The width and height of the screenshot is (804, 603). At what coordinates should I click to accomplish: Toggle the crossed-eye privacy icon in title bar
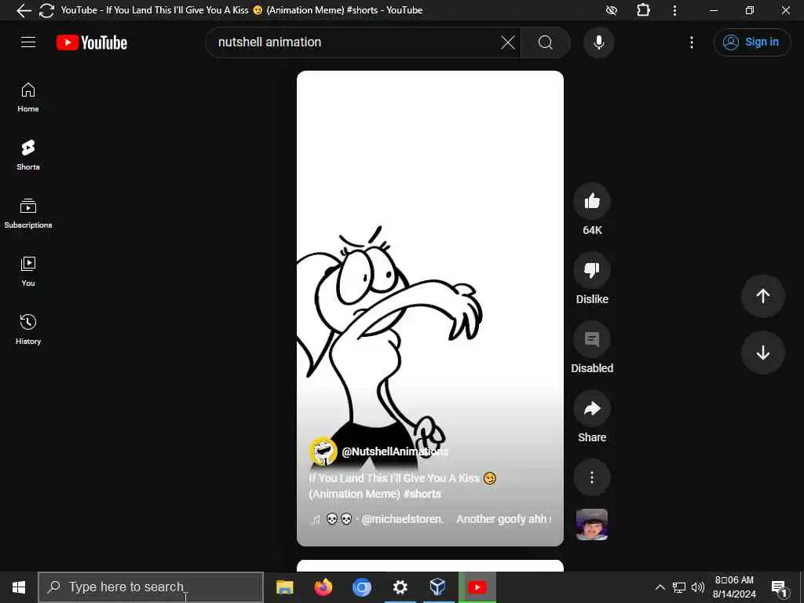pyautogui.click(x=611, y=10)
